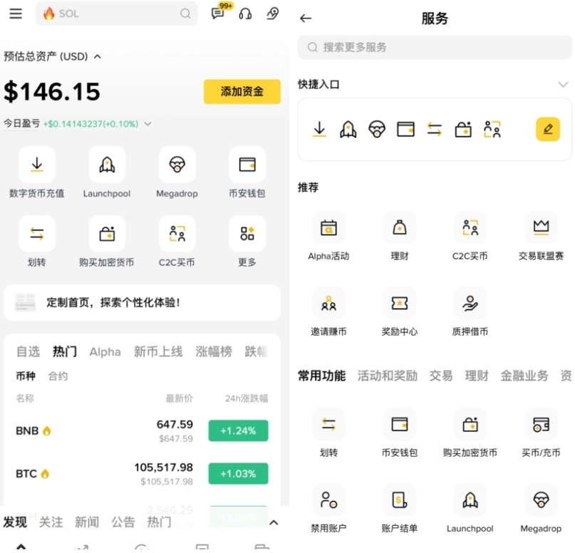Viewport: 575px width, 553px height.
Task: Select the 交易 tab on 服务 page
Action: pos(441,376)
